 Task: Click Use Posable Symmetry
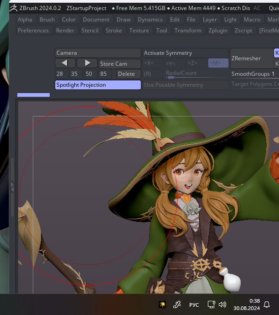(x=186, y=85)
